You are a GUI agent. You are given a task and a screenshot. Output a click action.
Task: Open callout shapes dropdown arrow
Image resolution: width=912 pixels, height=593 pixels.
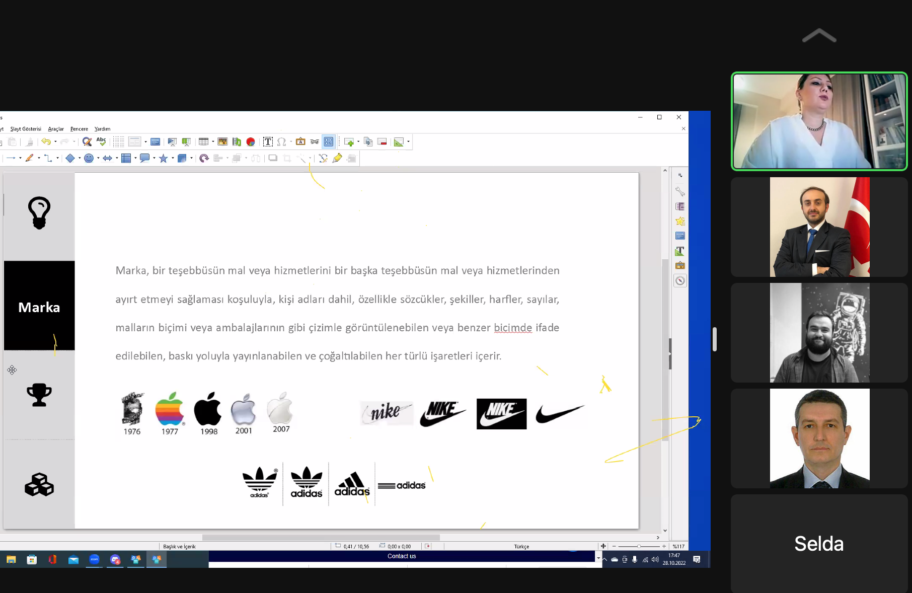(154, 158)
